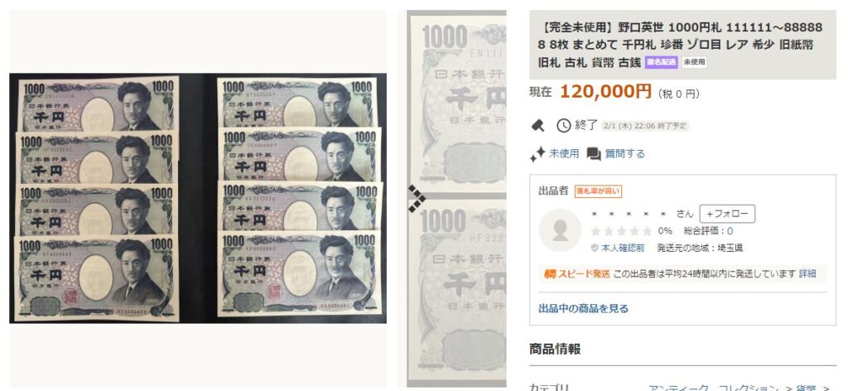Viewport: 848px width, 391px height.
Task: Open the main photo of eight banknotes
Action: point(198,199)
